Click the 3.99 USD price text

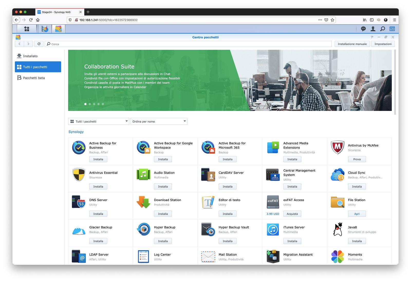(273, 214)
